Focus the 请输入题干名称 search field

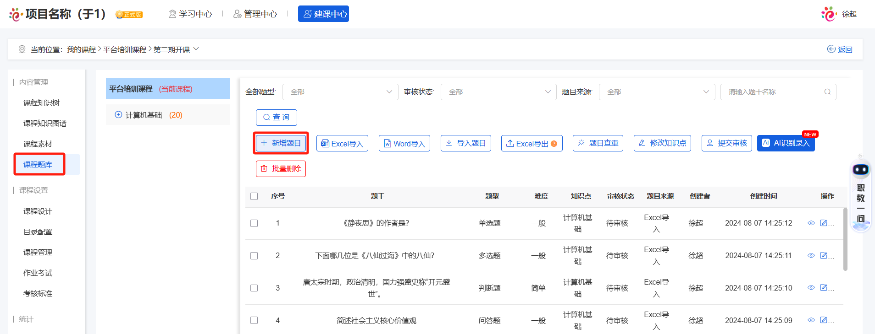coord(778,92)
